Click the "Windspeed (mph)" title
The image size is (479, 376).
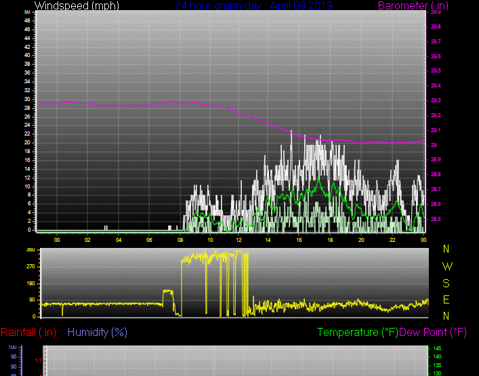click(77, 5)
